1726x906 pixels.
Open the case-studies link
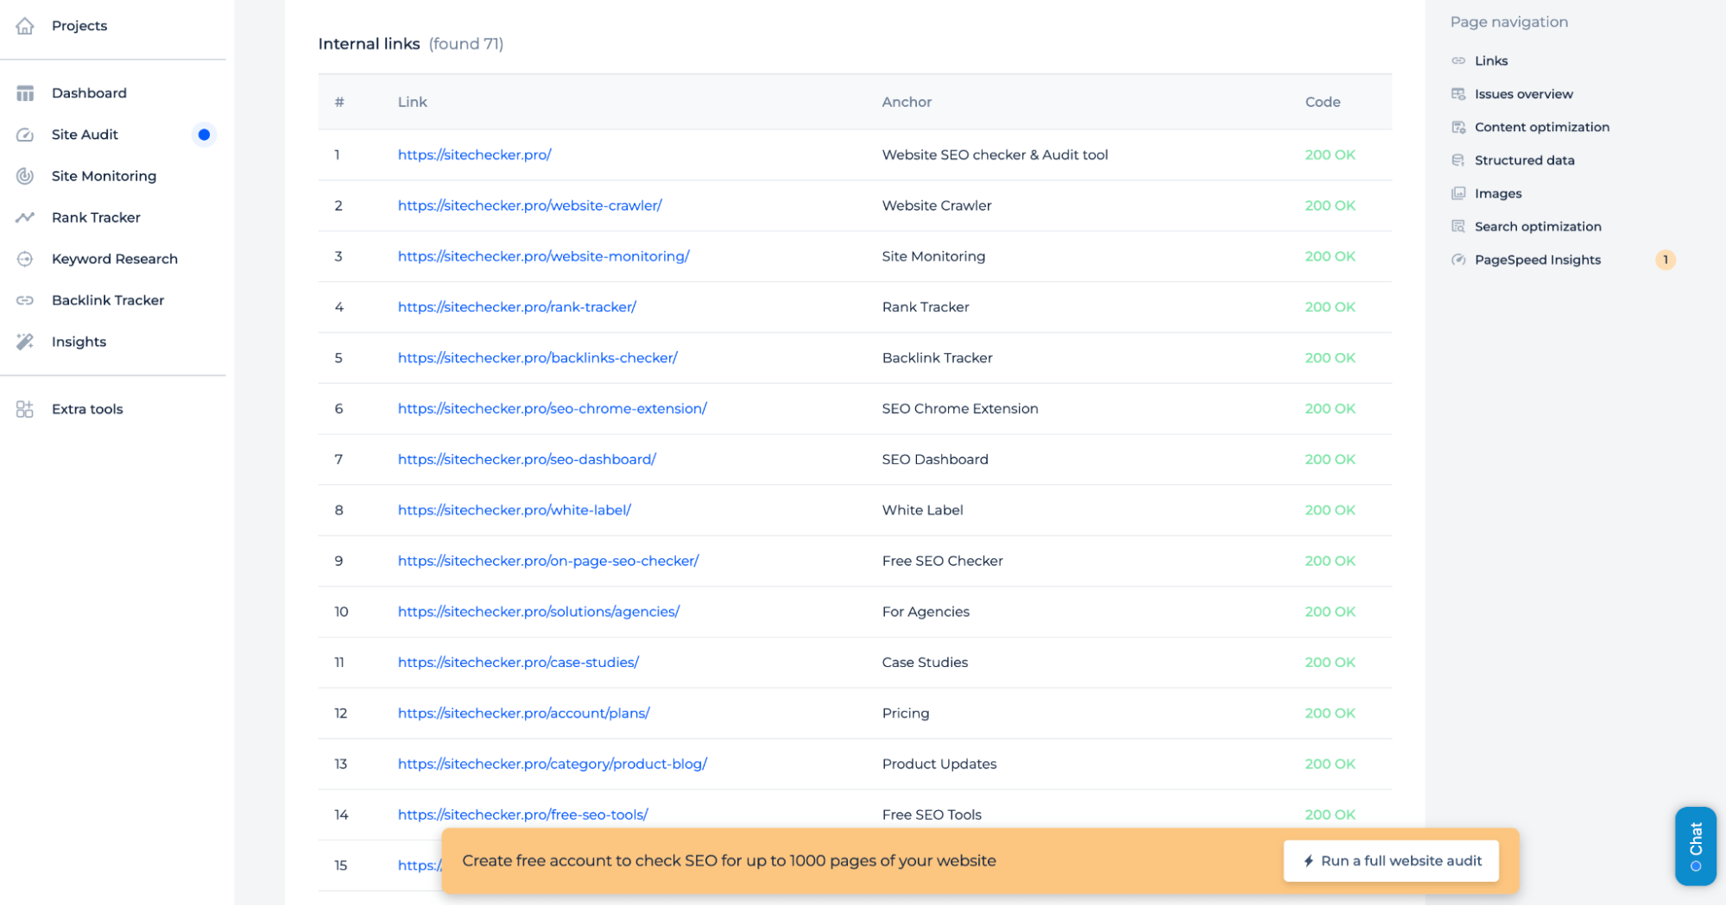[518, 663]
